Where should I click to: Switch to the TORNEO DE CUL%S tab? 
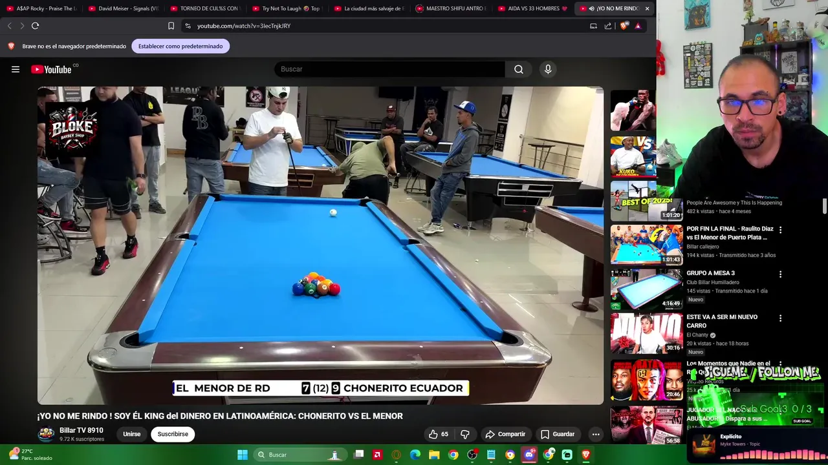coord(206,8)
